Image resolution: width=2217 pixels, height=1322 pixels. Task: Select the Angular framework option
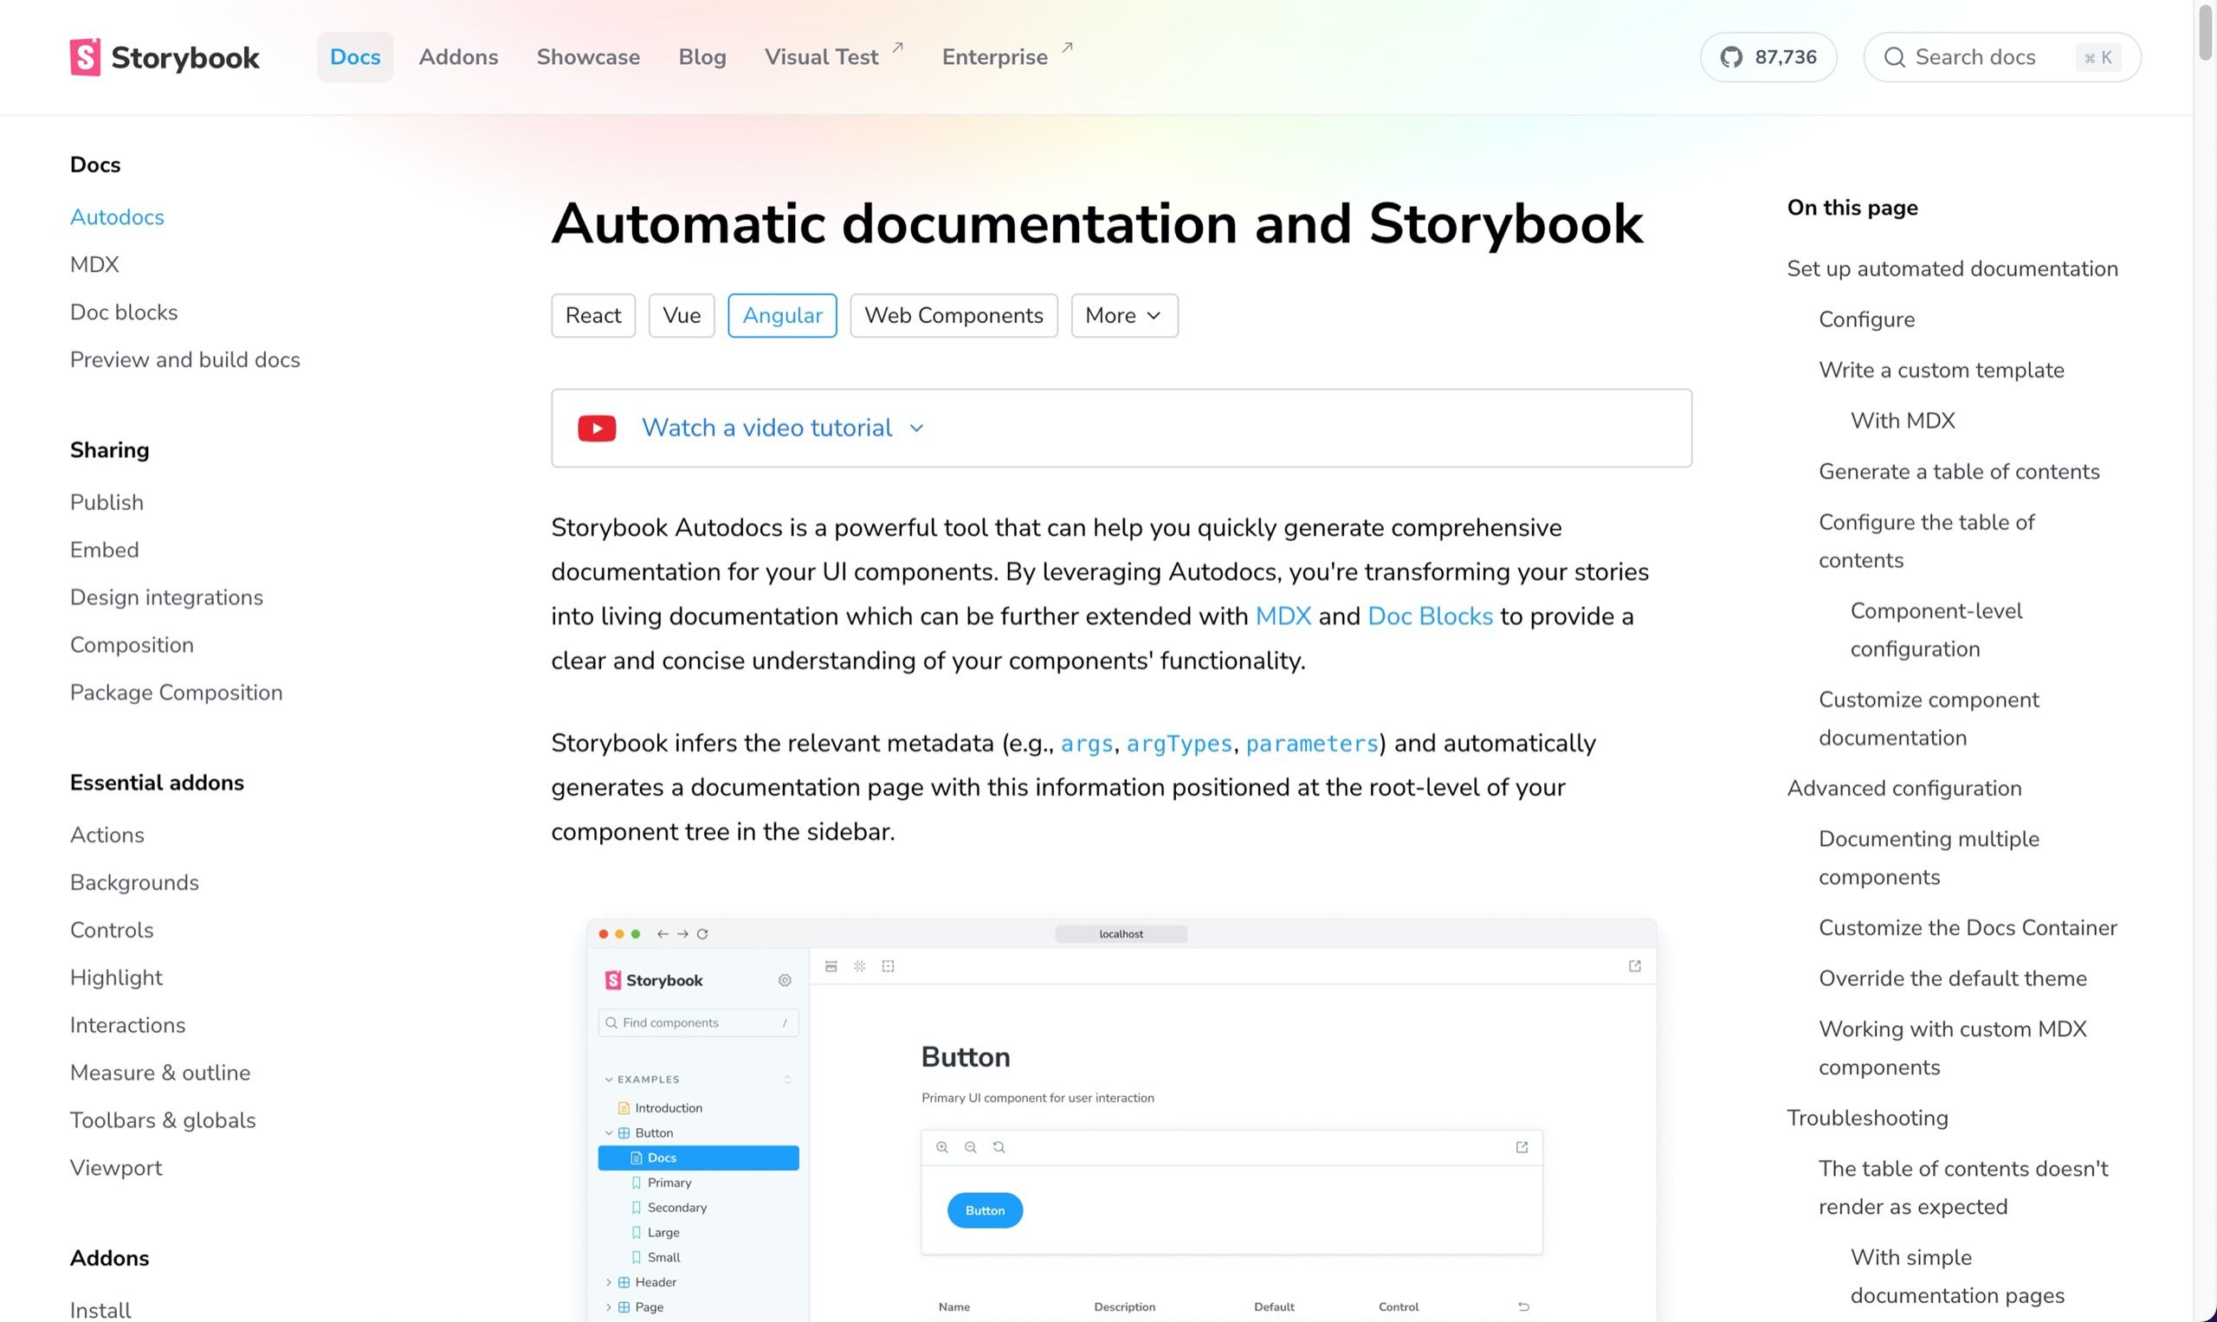point(782,315)
